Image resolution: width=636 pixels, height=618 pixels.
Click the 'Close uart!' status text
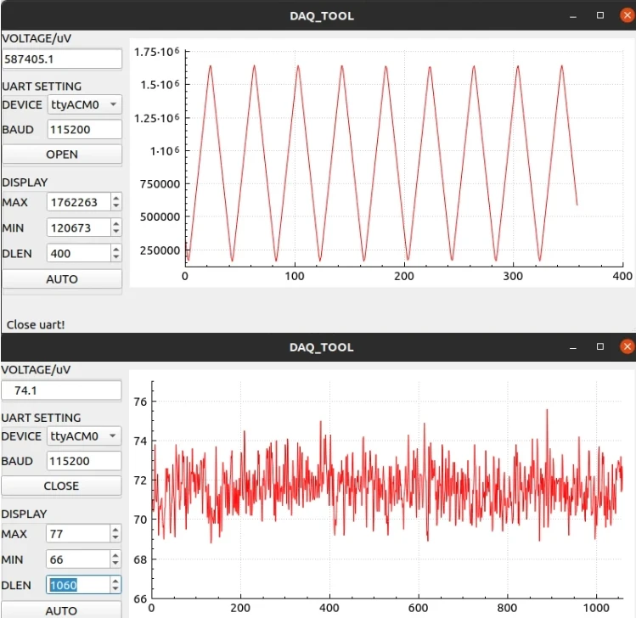36,325
